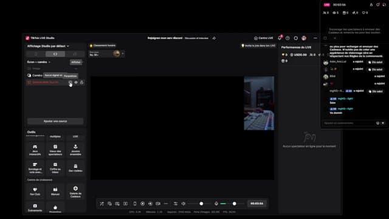Screen dimensions: 389x219
Task: Click the webcam preview thumbnail
Action: click(259, 103)
